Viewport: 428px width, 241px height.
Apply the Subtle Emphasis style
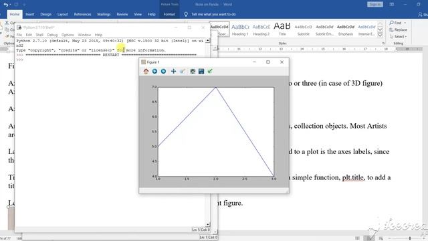click(x=324, y=29)
